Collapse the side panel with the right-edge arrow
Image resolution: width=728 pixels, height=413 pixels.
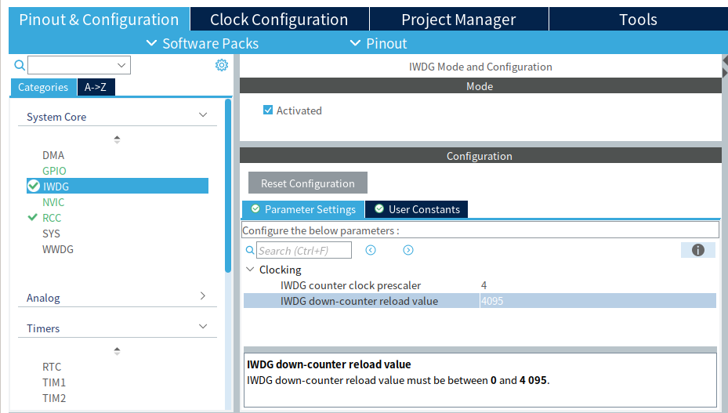(x=724, y=61)
